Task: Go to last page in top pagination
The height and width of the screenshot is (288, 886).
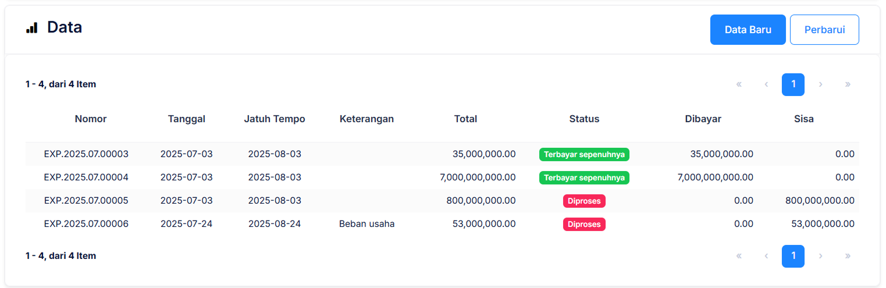Action: [848, 84]
